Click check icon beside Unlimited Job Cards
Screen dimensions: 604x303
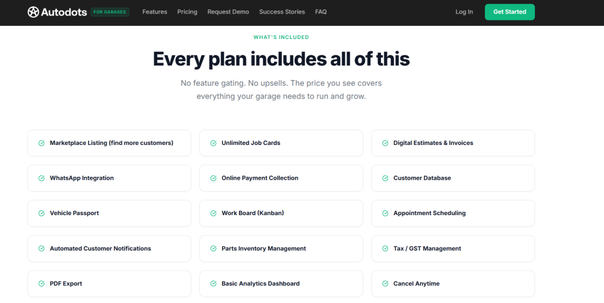pos(213,143)
